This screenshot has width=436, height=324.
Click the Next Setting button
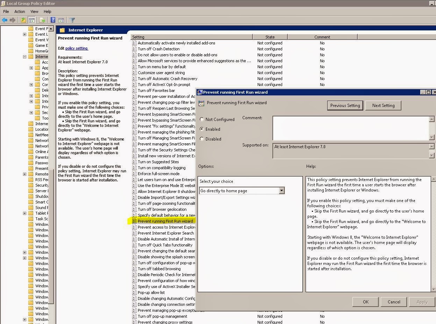tap(383, 106)
